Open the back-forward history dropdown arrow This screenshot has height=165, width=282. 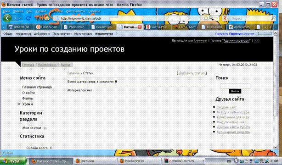21,18
